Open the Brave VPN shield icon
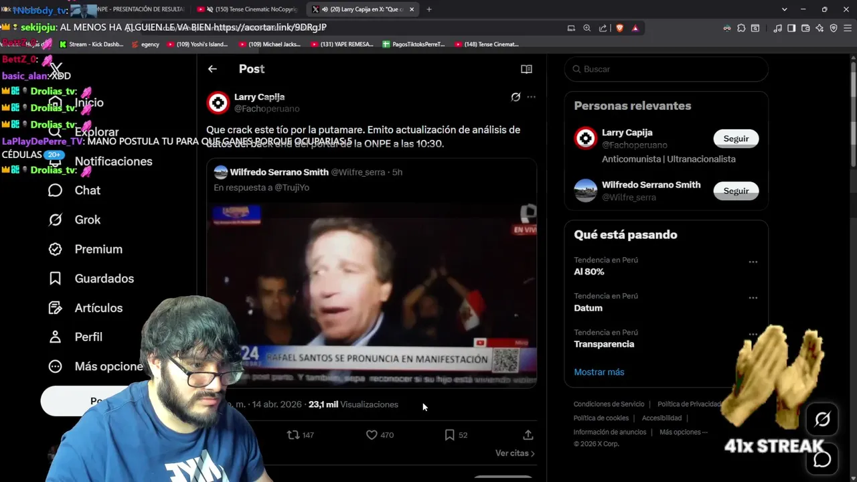Image resolution: width=857 pixels, height=482 pixels. click(834, 28)
